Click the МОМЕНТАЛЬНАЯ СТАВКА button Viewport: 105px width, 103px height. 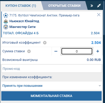[x=51, y=96]
